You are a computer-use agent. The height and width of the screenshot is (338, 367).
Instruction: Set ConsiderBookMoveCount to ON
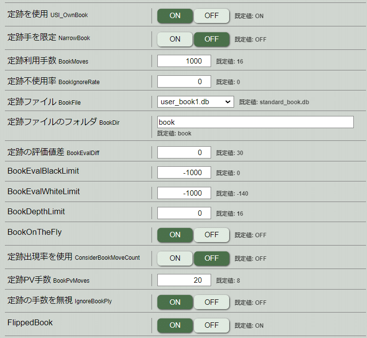[x=175, y=258]
